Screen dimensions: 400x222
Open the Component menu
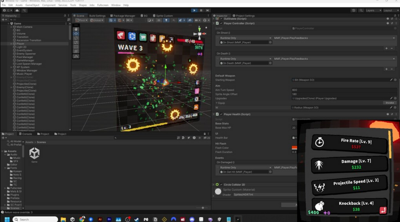point(48,5)
